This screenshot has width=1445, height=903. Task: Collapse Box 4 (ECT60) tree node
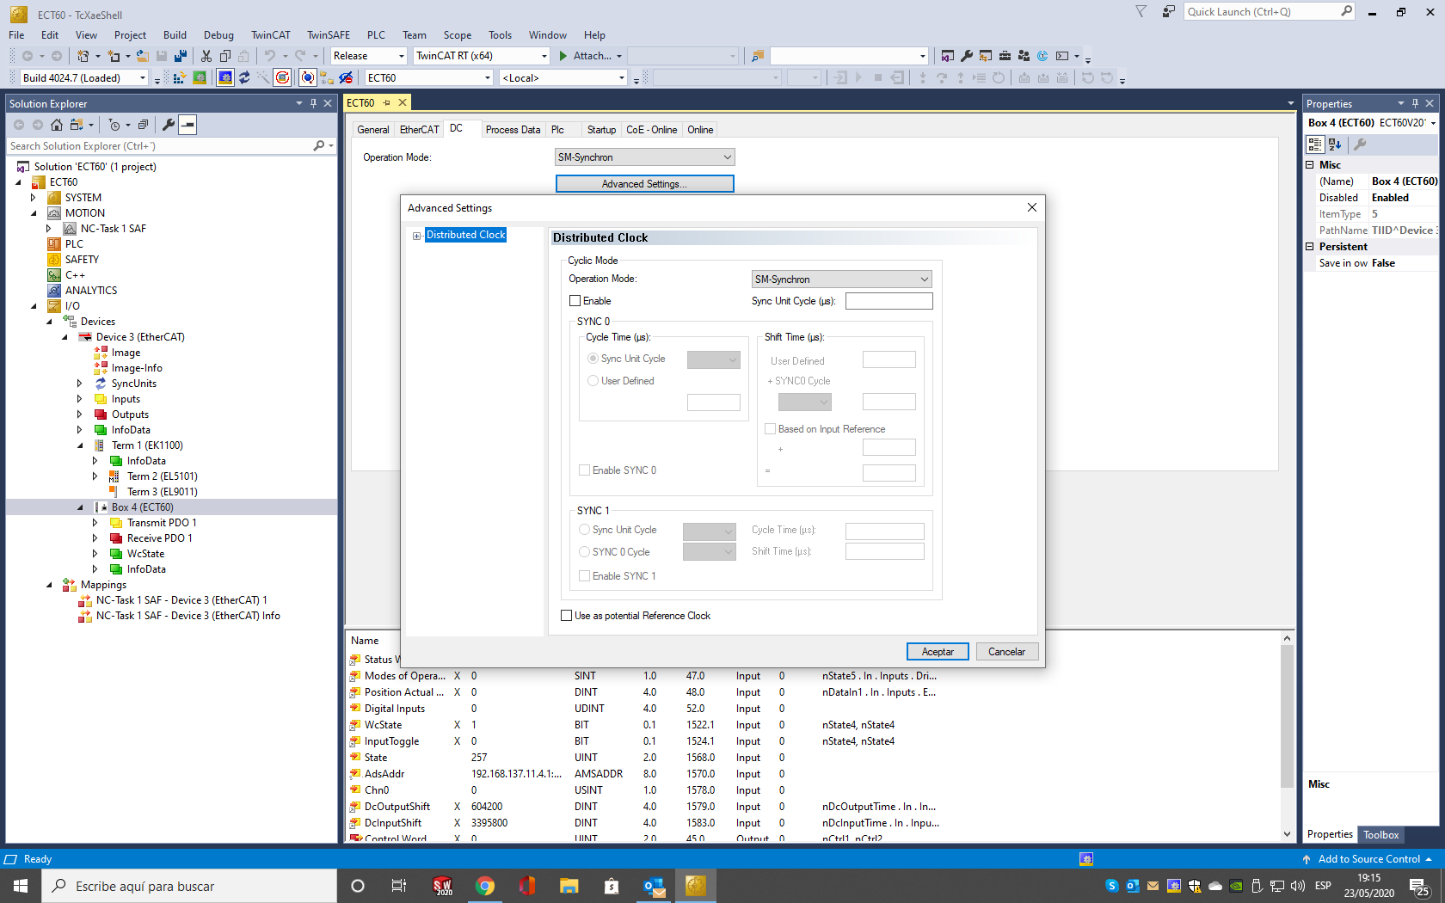point(80,507)
